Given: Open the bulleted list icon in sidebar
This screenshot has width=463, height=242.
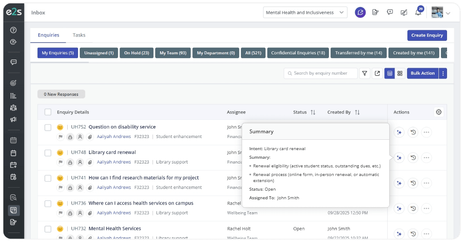Looking at the screenshot, I should point(13,95).
